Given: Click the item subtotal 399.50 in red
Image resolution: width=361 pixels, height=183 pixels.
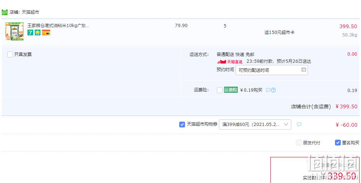Looking at the screenshot, I should (x=348, y=26).
